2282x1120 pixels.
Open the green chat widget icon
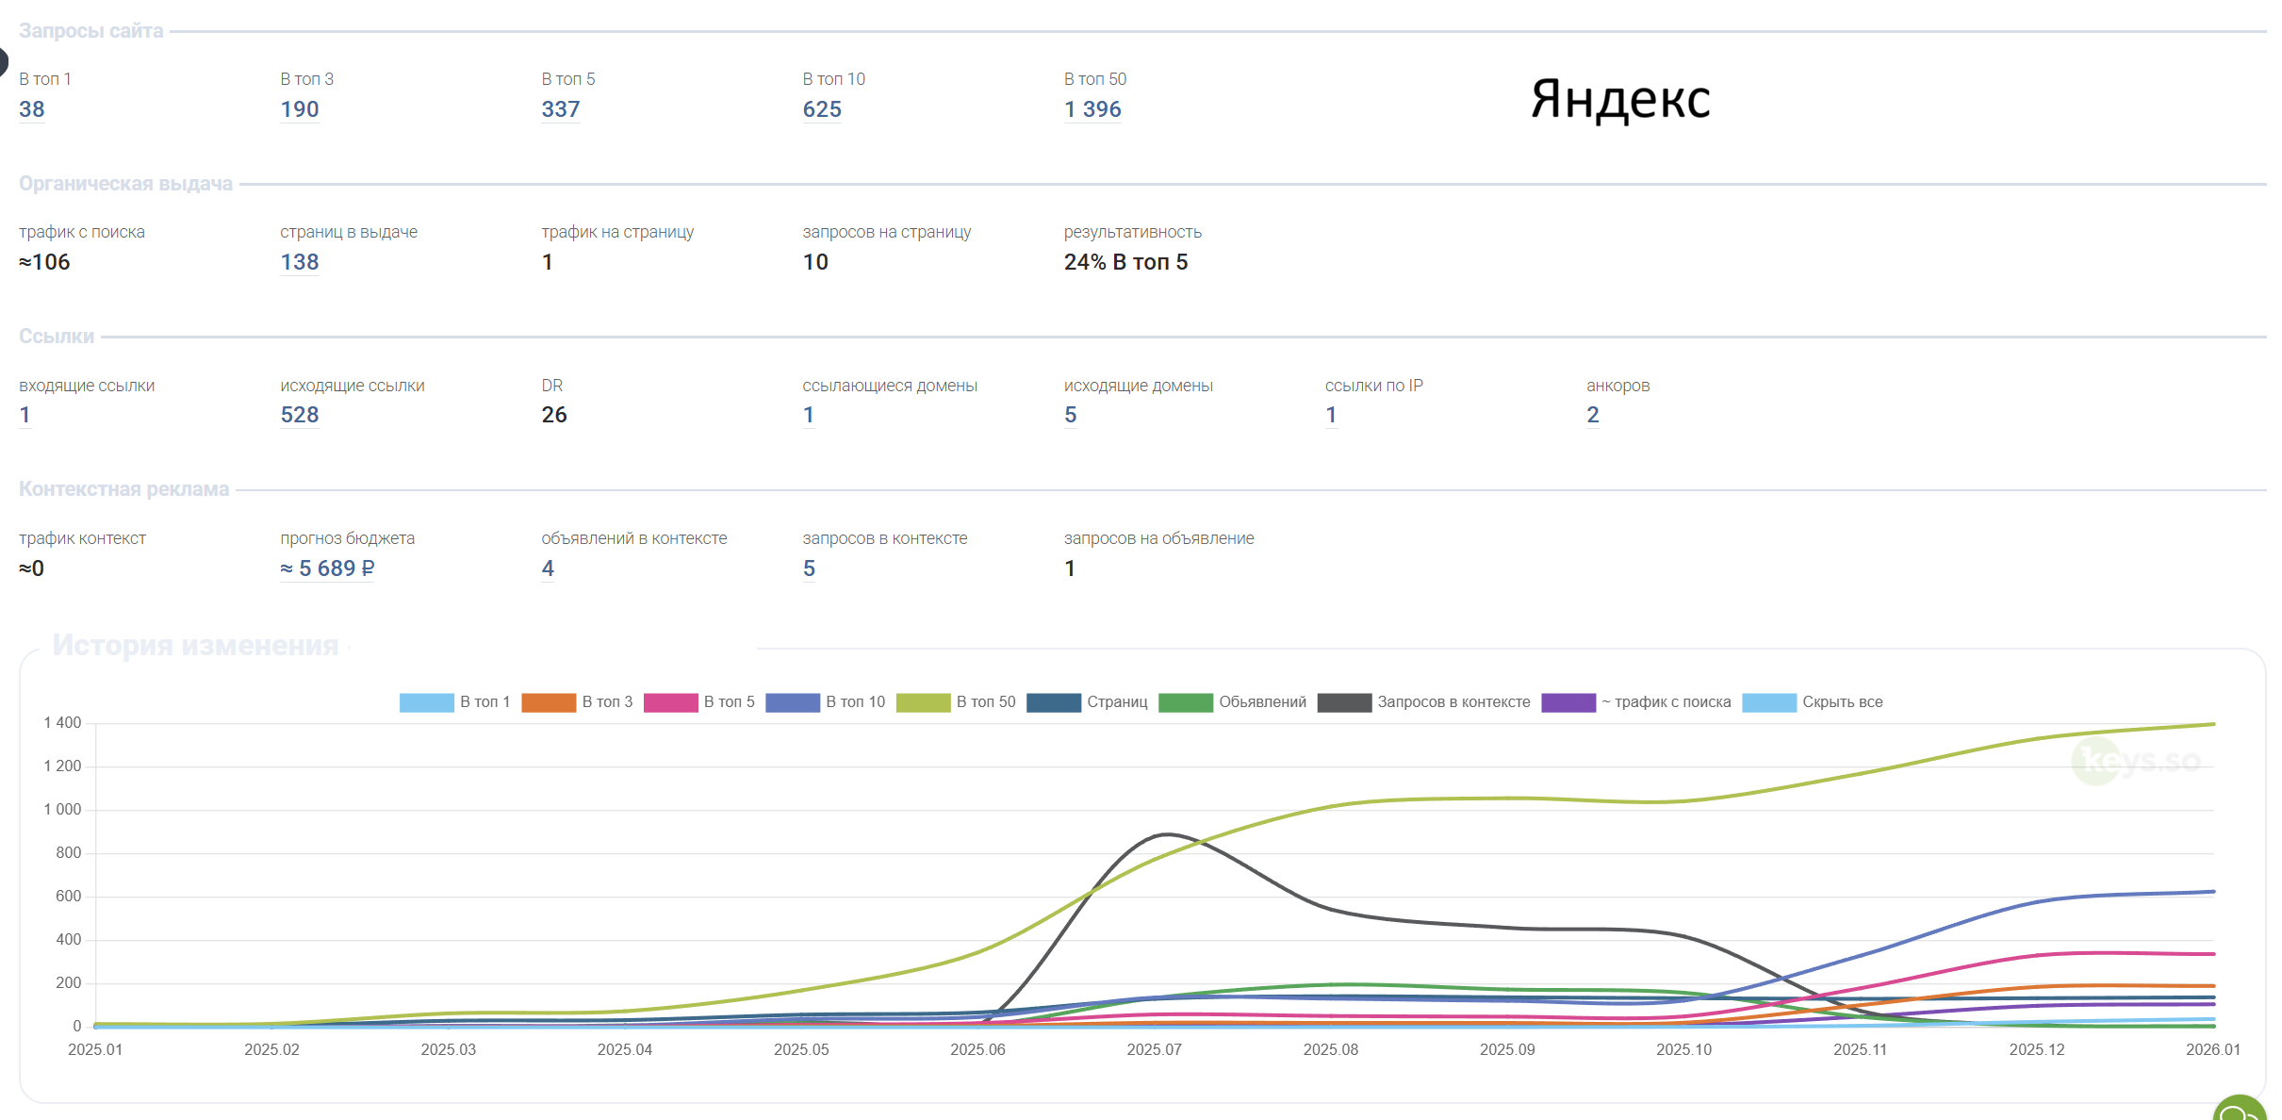2240,1109
